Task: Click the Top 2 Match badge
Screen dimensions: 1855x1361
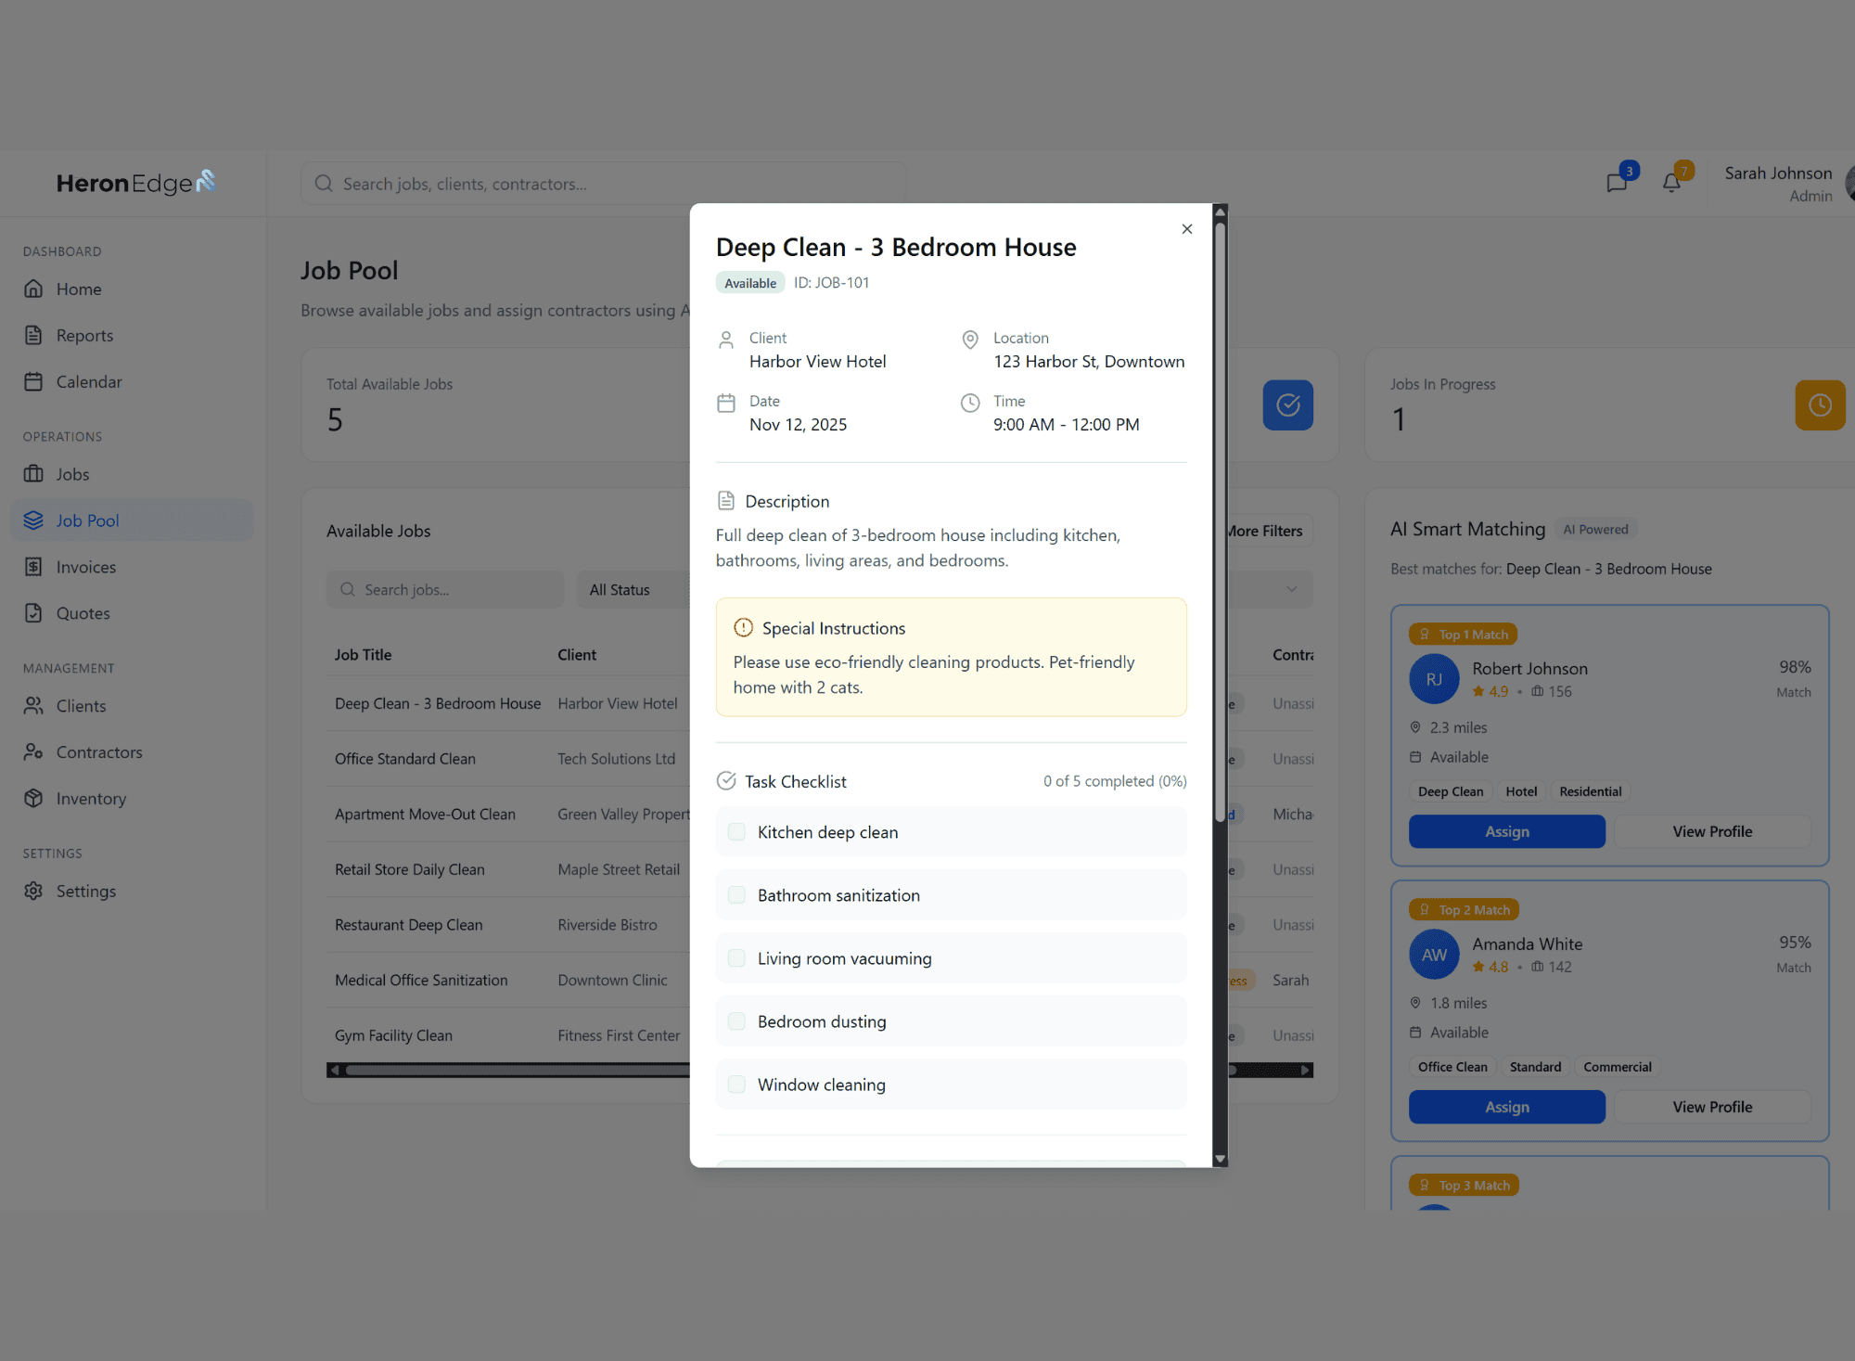Action: 1465,910
